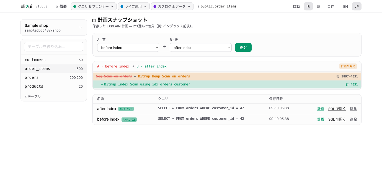Click the after index snapshot name
The width and height of the screenshot is (382, 177).
coord(107,109)
